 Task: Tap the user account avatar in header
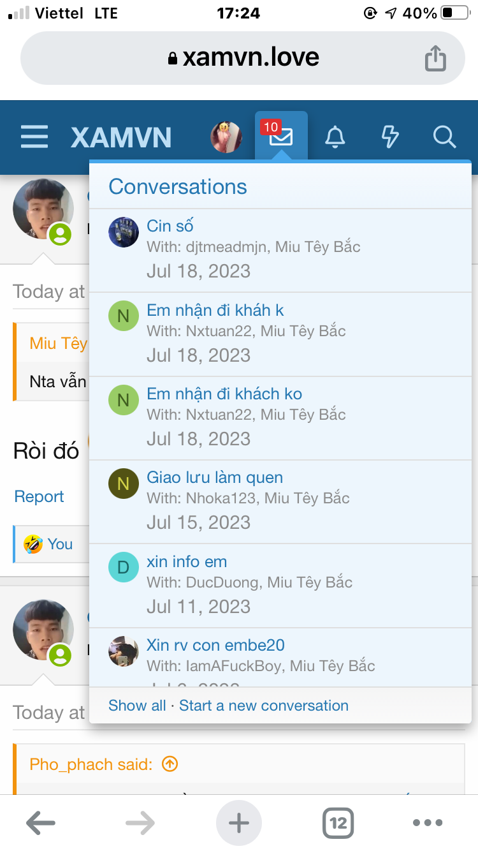(226, 137)
